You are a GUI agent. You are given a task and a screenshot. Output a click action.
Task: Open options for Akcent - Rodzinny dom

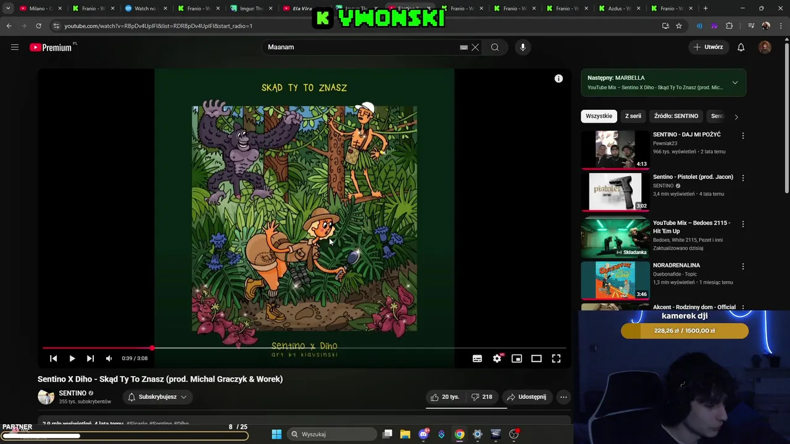click(742, 307)
